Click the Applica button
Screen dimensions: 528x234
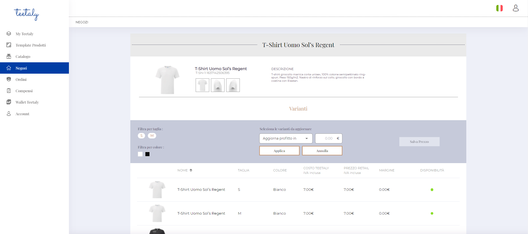pos(279,151)
